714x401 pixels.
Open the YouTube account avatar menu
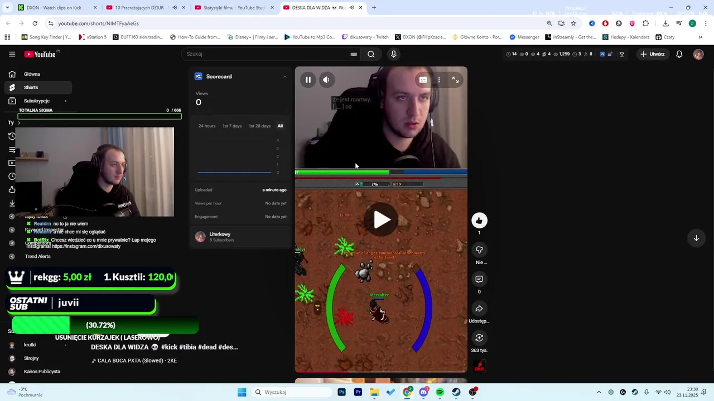698,54
